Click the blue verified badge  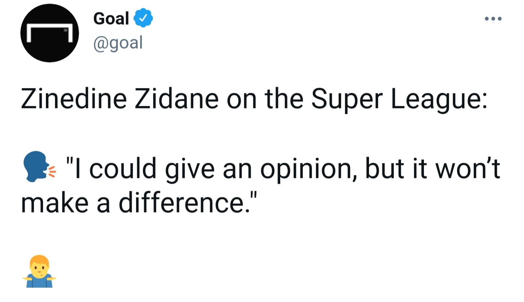click(x=144, y=18)
